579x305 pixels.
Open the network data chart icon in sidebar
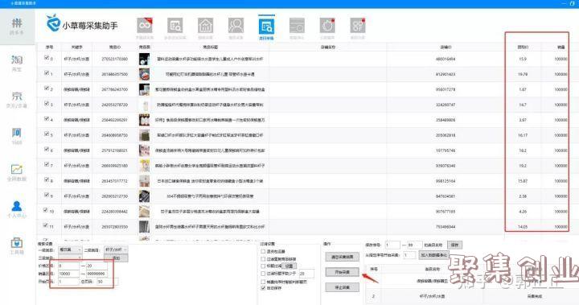point(17,173)
